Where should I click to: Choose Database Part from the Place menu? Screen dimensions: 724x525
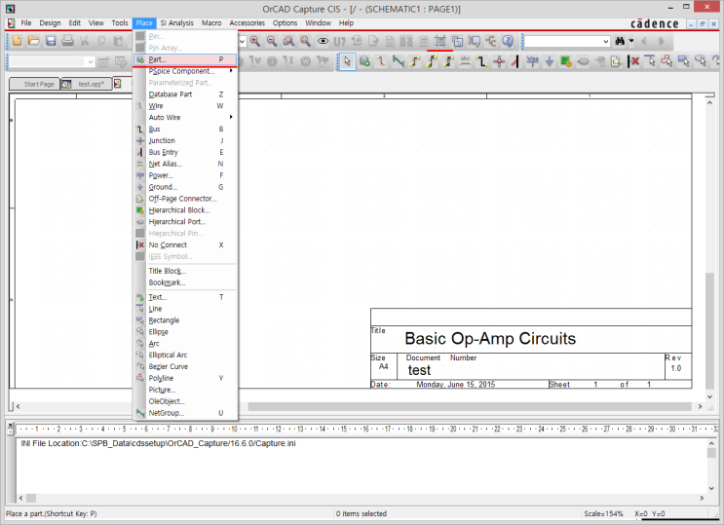click(185, 94)
